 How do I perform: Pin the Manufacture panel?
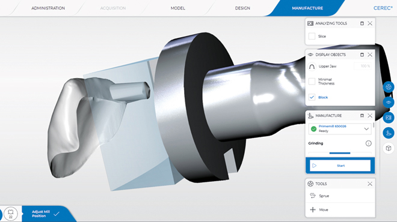(x=362, y=116)
